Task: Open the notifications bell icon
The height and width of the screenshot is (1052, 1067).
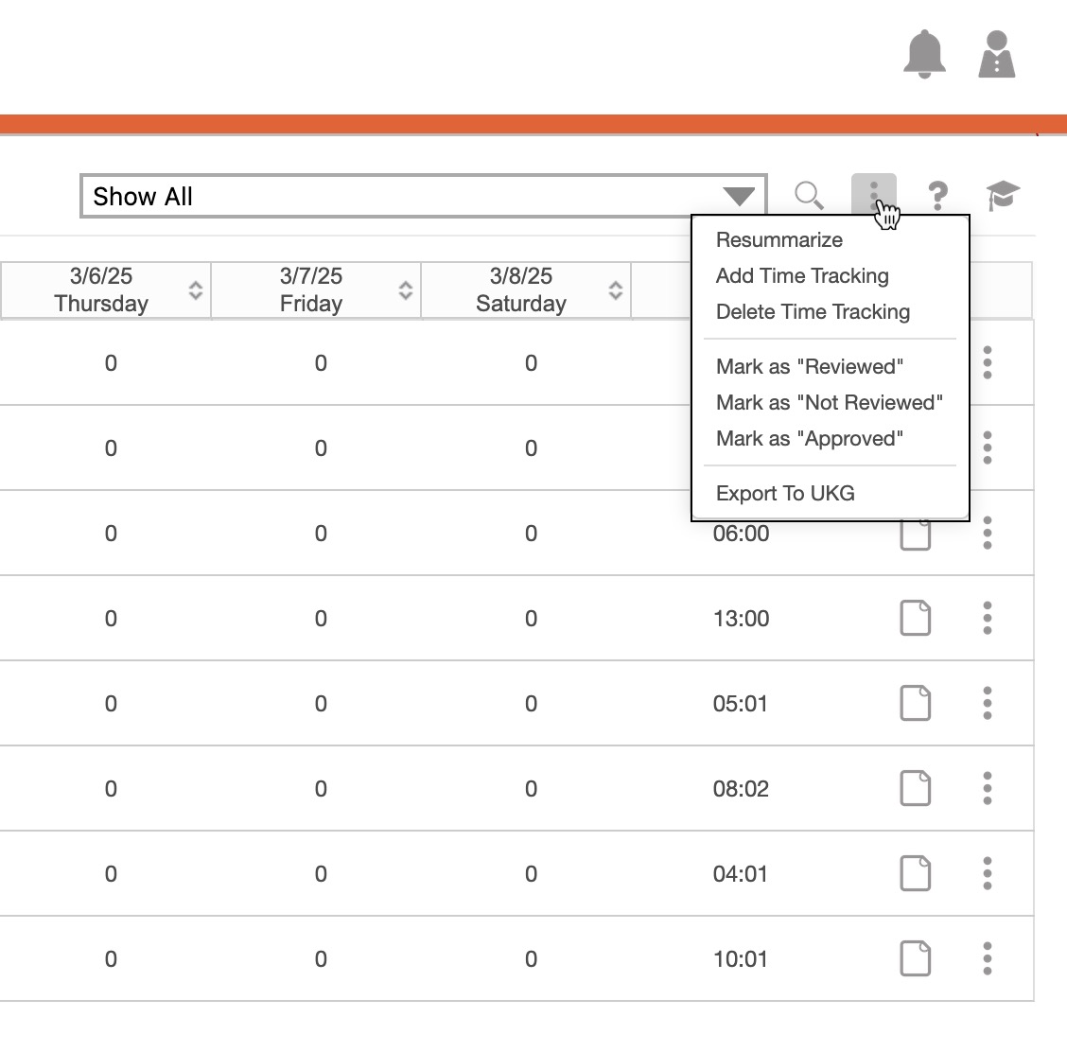Action: pyautogui.click(x=924, y=54)
